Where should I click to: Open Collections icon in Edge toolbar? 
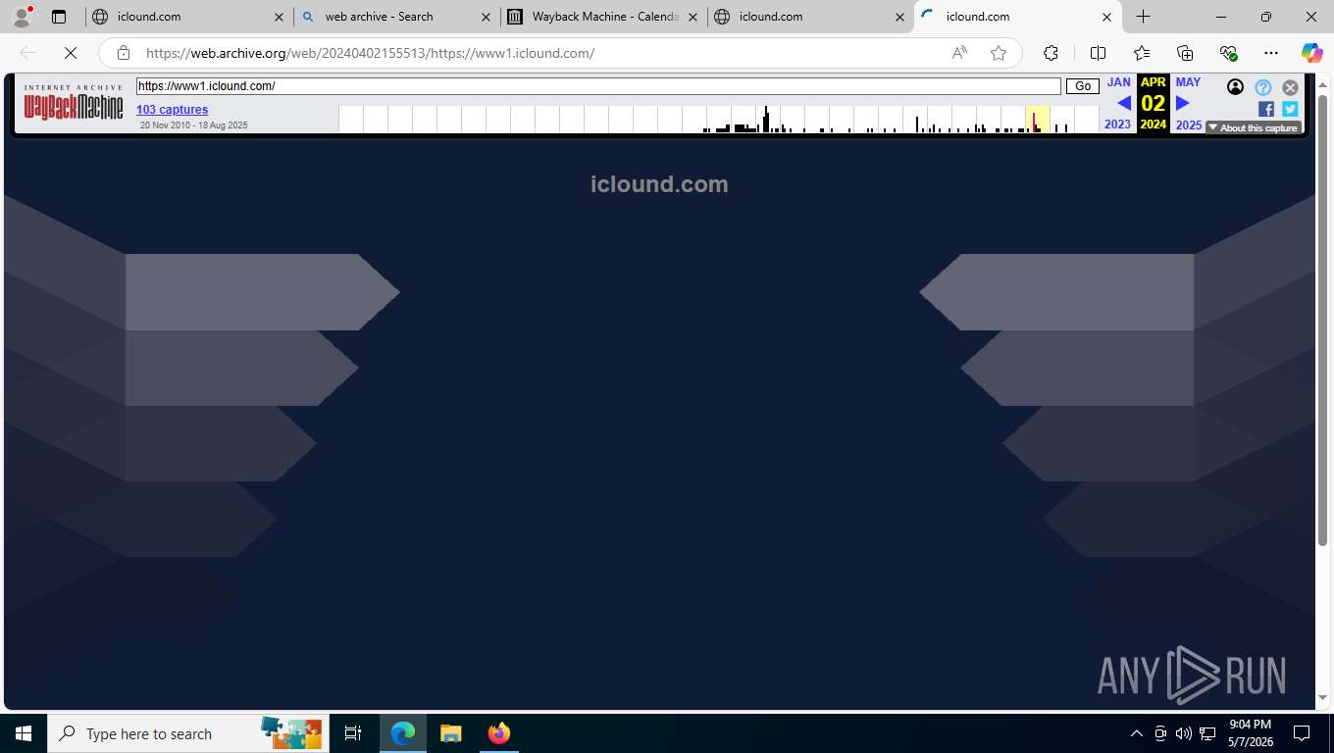1185,53
